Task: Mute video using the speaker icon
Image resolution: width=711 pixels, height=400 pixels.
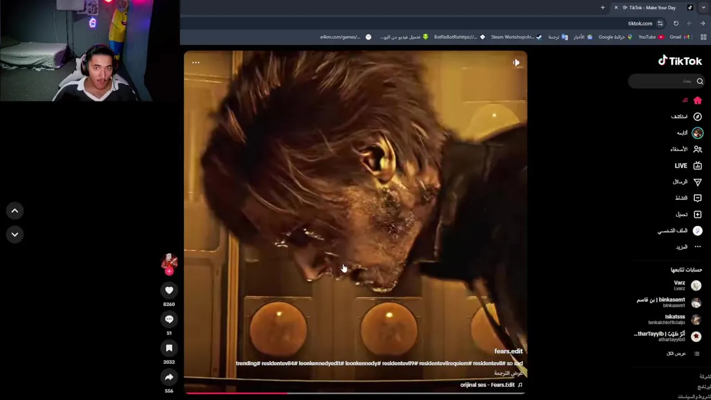Action: pyautogui.click(x=515, y=63)
